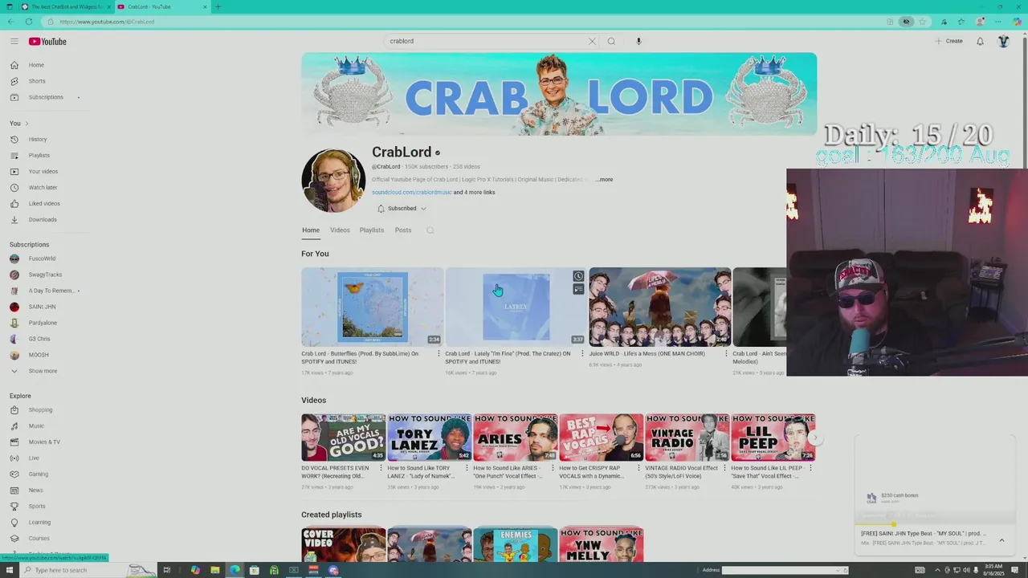
Task: Play VINTAGE RADIO Vocal Effect video
Action: pos(687,438)
